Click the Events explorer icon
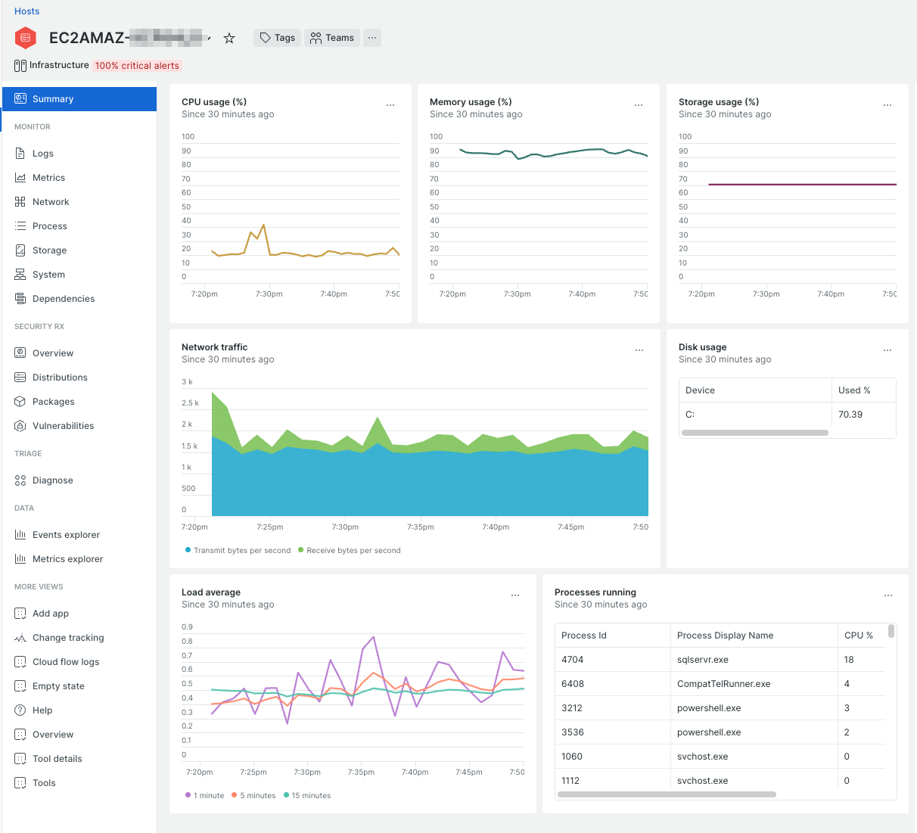Image resolution: width=917 pixels, height=833 pixels. (x=20, y=535)
